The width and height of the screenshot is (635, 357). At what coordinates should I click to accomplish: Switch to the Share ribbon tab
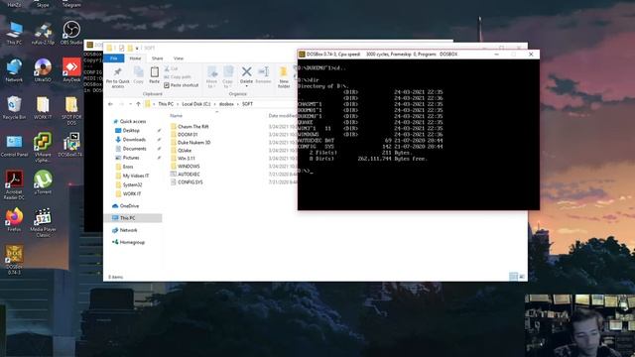(x=157, y=59)
